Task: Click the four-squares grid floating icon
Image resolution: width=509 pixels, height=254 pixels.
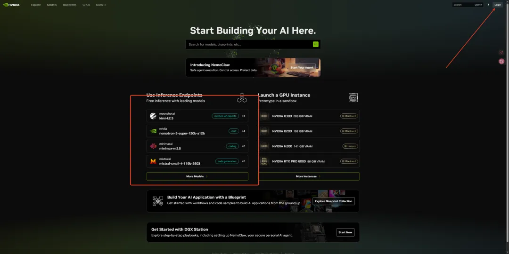Action: click(x=501, y=52)
